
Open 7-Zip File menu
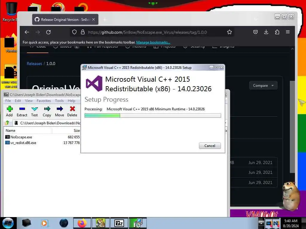click(x=8, y=101)
